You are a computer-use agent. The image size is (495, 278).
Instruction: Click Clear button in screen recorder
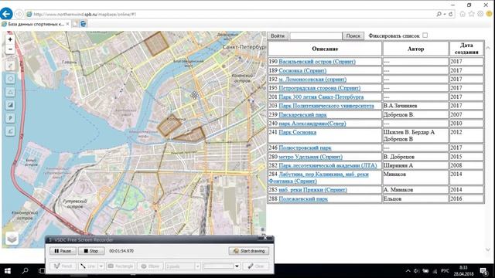(x=256, y=266)
